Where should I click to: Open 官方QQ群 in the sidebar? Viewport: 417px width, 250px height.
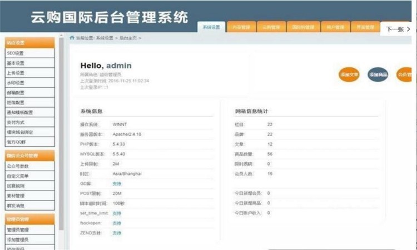(30, 142)
